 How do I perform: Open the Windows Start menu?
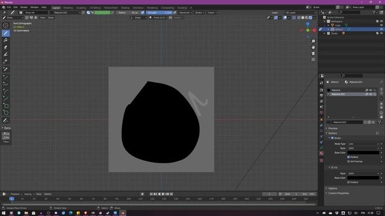coord(4,213)
